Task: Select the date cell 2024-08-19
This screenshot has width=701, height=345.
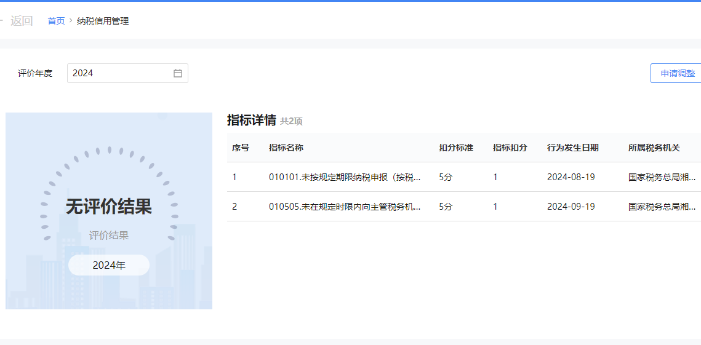Action: tap(571, 177)
